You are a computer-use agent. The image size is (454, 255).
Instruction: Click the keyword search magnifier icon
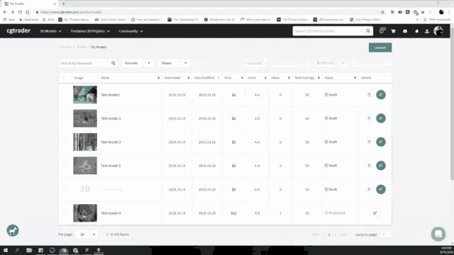click(x=113, y=63)
